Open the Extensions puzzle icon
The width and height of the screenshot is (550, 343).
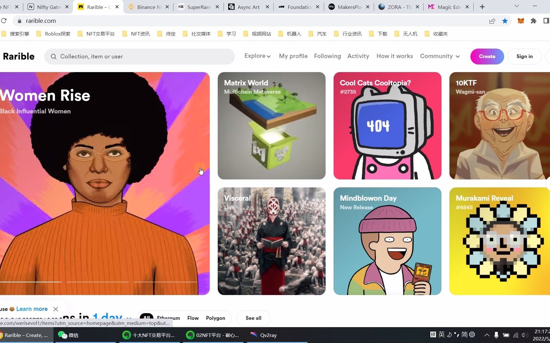point(533,21)
